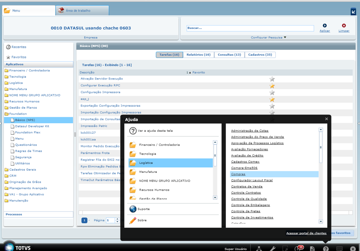Image resolution: width=360 pixels, height=251 pixels.
Task: Click the Suporte globe icon
Action: [x=133, y=209]
